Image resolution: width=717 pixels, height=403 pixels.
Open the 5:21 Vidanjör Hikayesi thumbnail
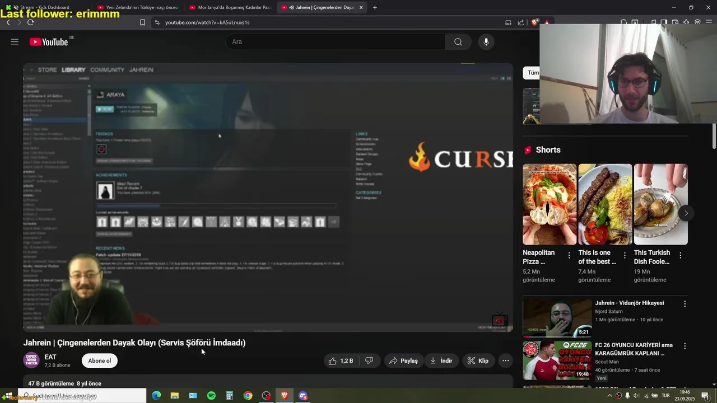point(557,318)
